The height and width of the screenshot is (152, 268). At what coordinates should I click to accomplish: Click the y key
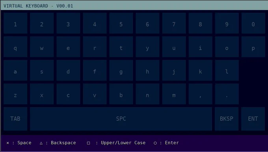148,47
